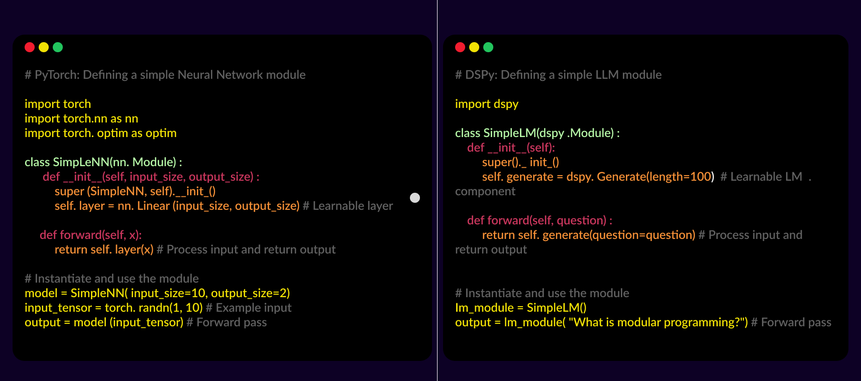Click the line 'import torch. optim as optim'
This screenshot has width=861, height=381.
point(100,133)
